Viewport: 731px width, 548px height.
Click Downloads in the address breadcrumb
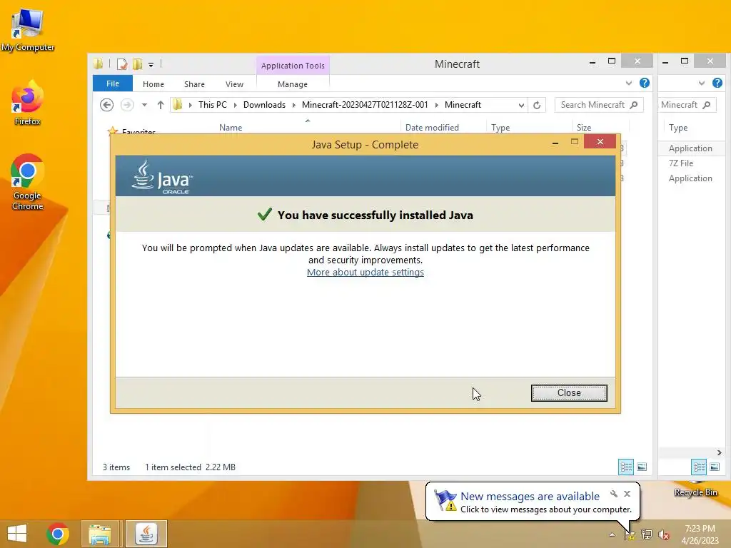pyautogui.click(x=264, y=105)
